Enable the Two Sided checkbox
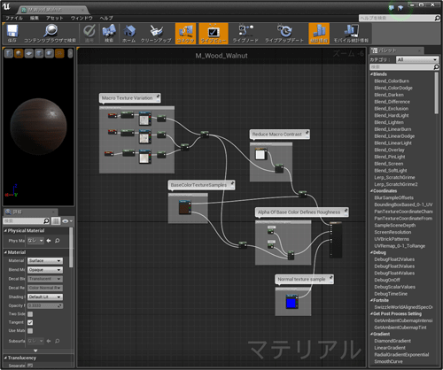 30,314
